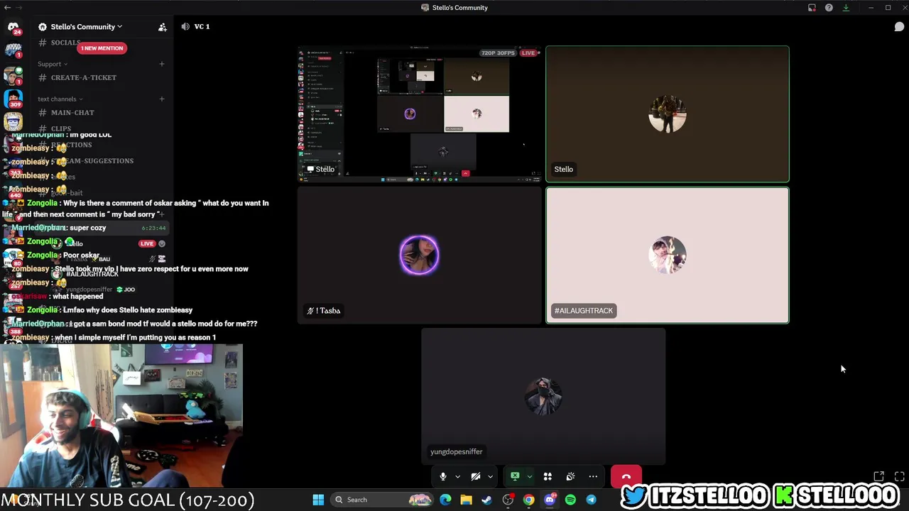Open Spotify from the taskbar

(x=570, y=500)
